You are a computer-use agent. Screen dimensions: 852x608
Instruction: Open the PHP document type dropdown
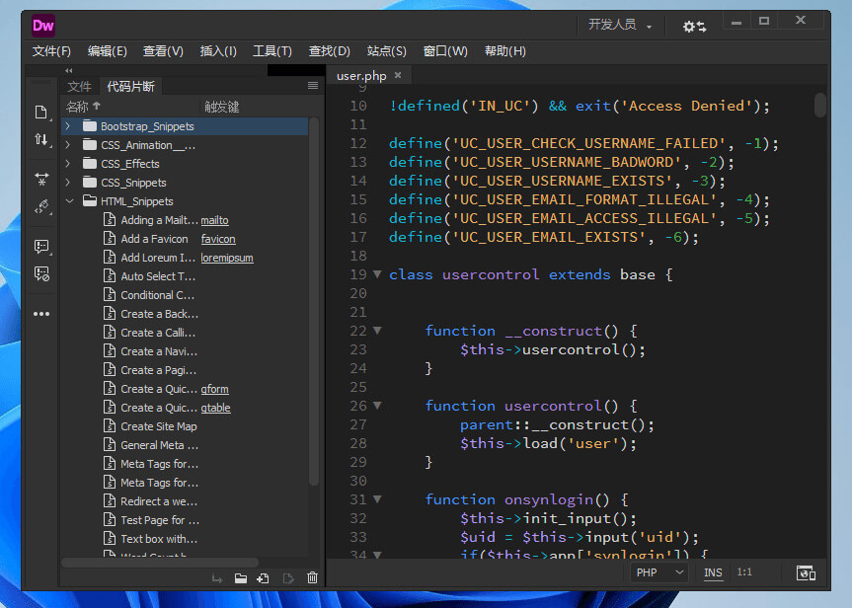[x=658, y=572]
